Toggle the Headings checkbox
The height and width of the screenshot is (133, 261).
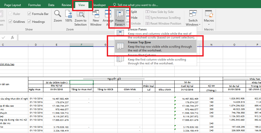click(x=30, y=22)
